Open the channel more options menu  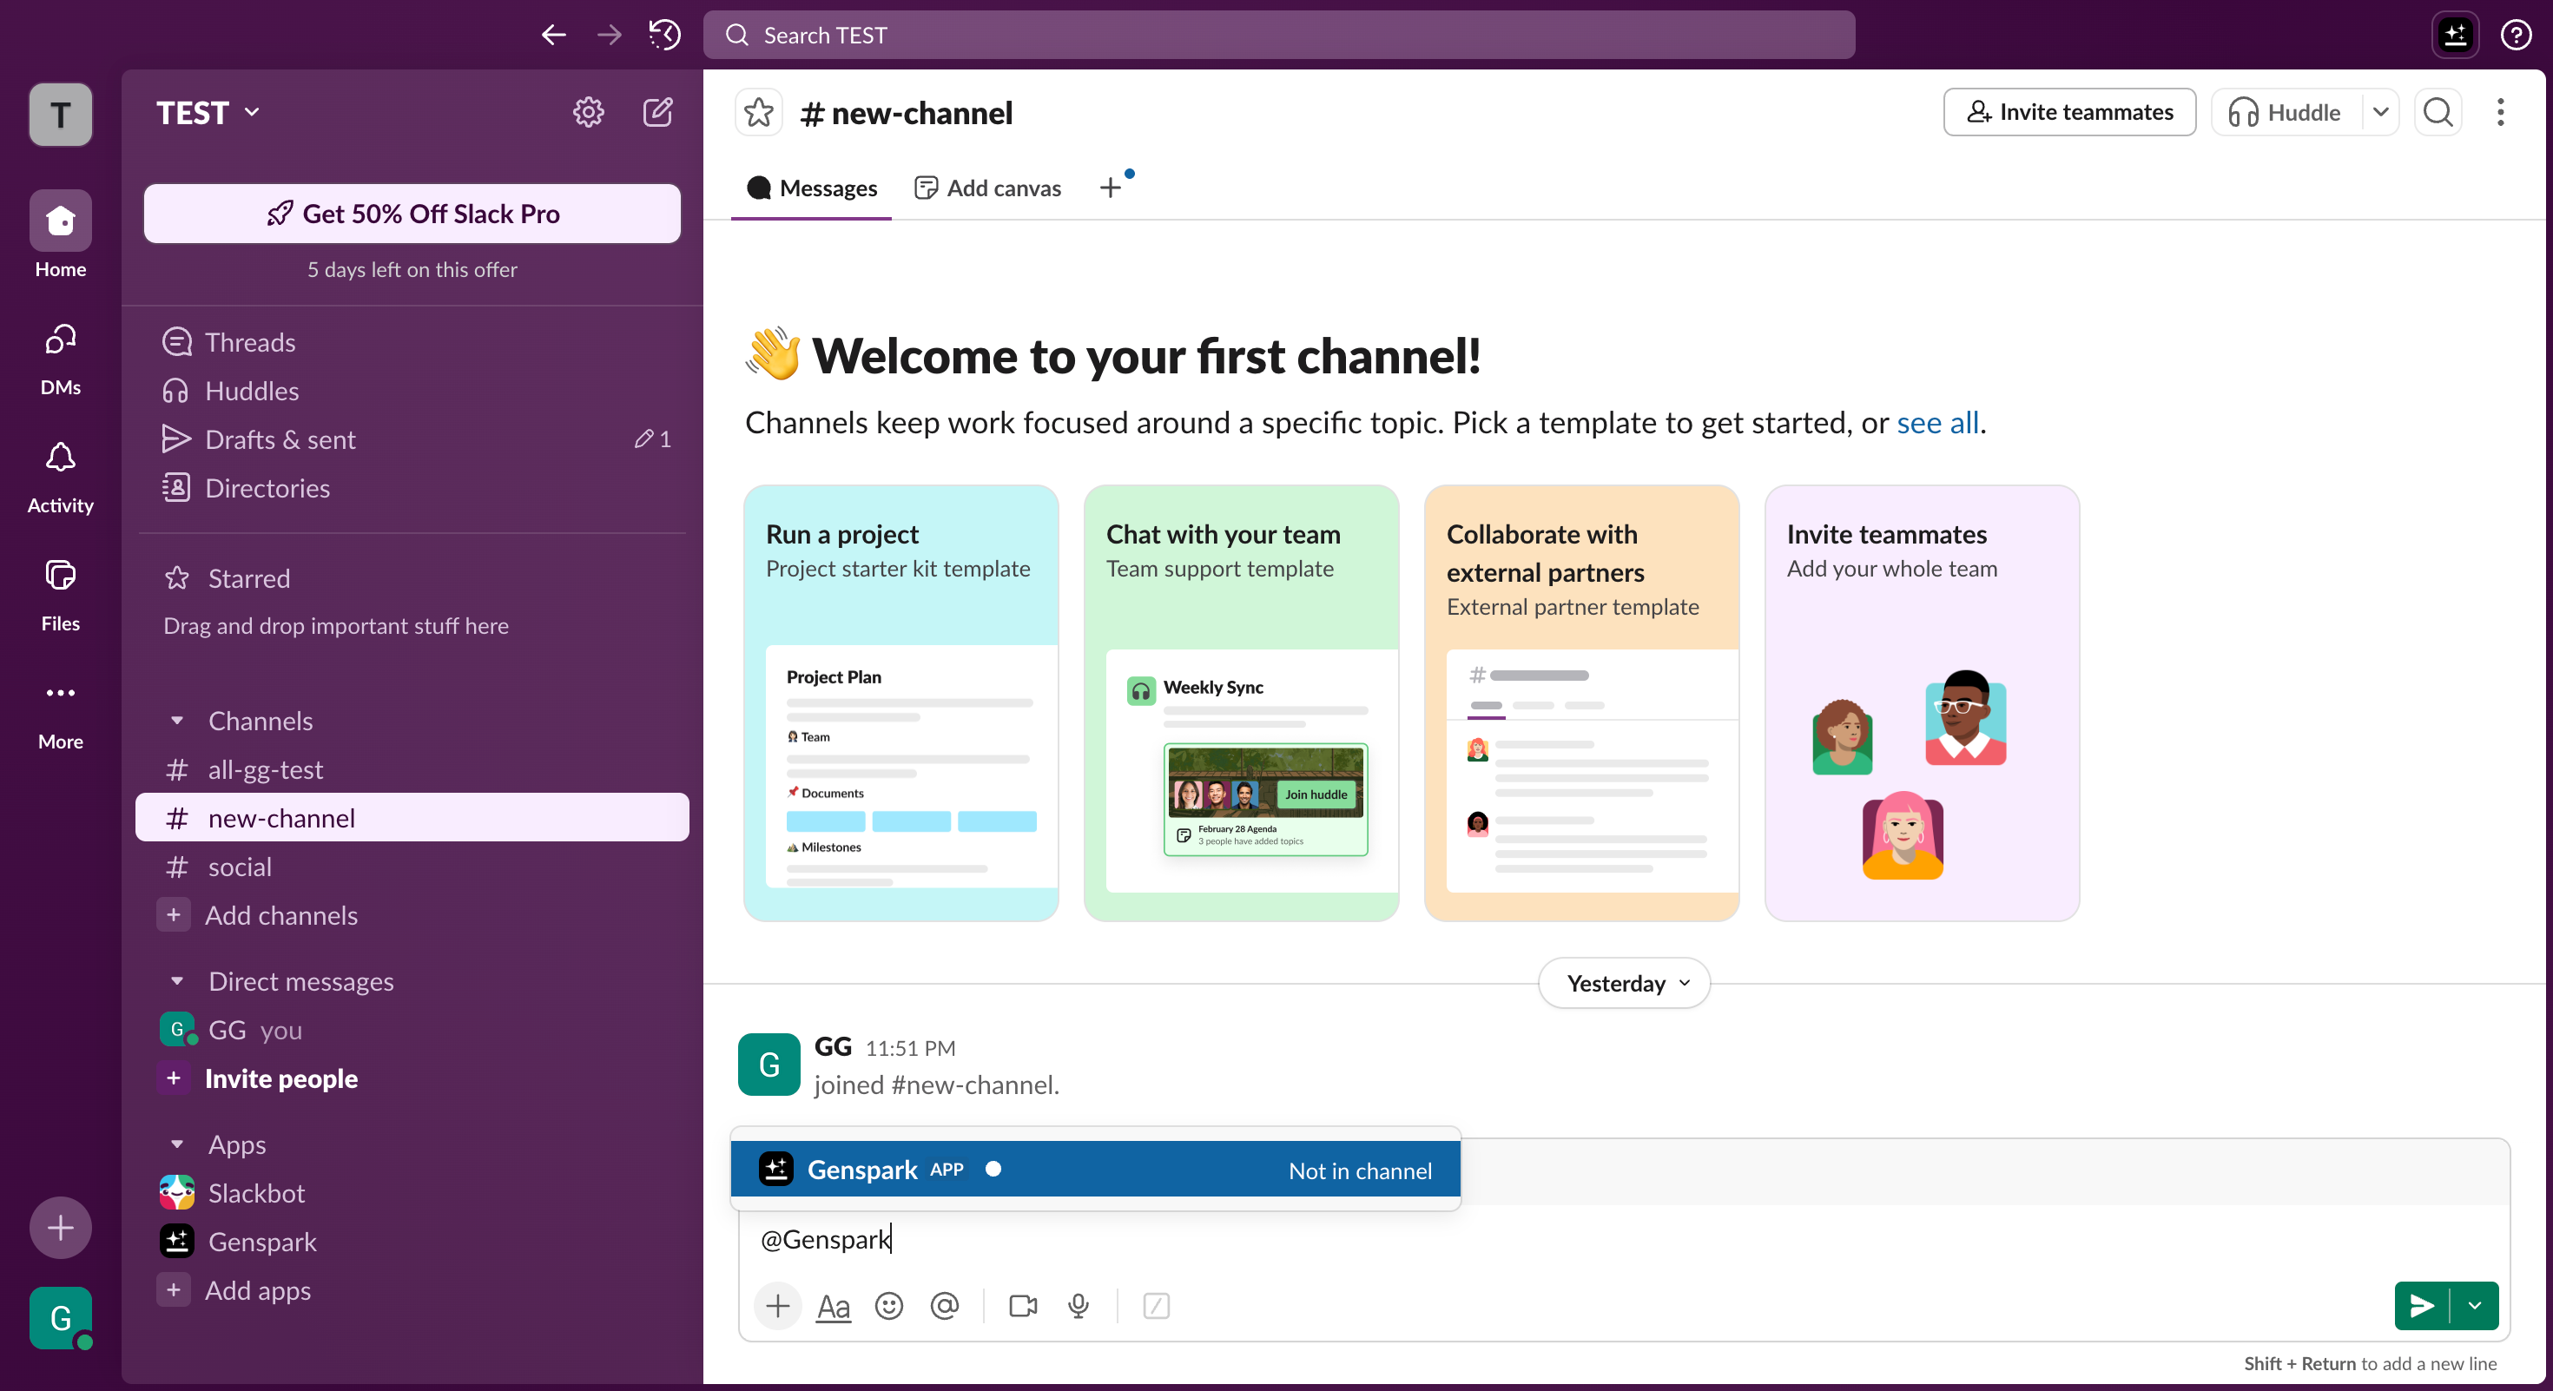2499,112
